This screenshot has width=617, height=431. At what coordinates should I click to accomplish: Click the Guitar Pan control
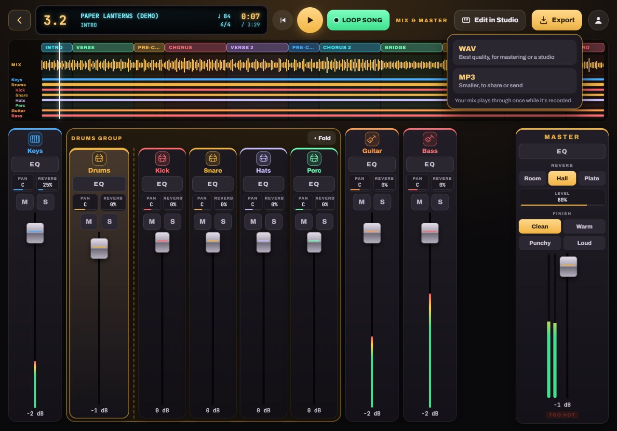coord(360,183)
